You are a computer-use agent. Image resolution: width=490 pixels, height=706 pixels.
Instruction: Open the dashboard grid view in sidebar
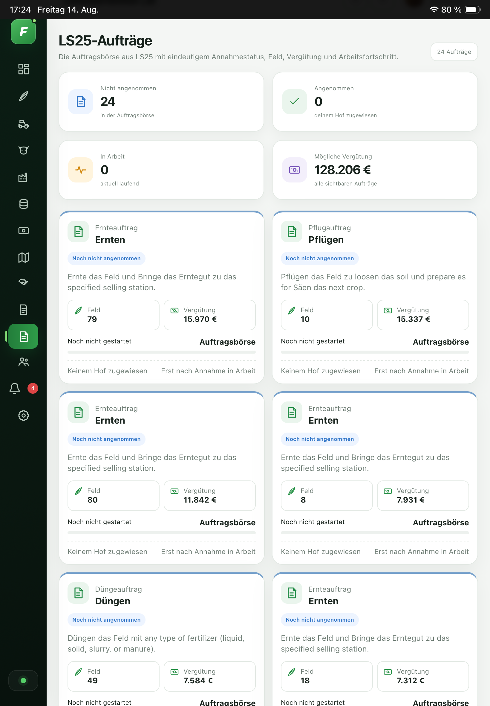coord(23,69)
